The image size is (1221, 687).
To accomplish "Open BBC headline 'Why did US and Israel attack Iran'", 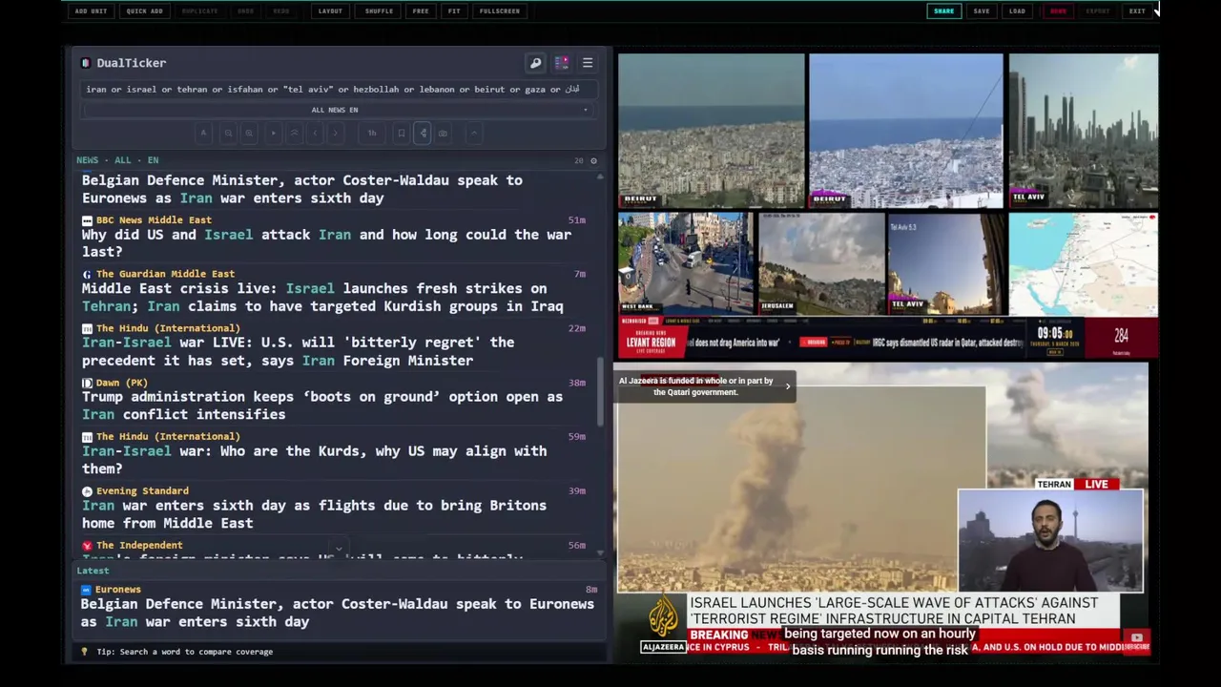I will click(326, 243).
